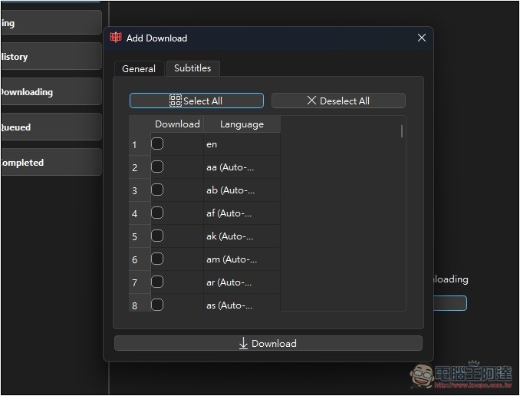The width and height of the screenshot is (520, 396).
Task: Click the download arrow icon at bottom
Action: 244,343
